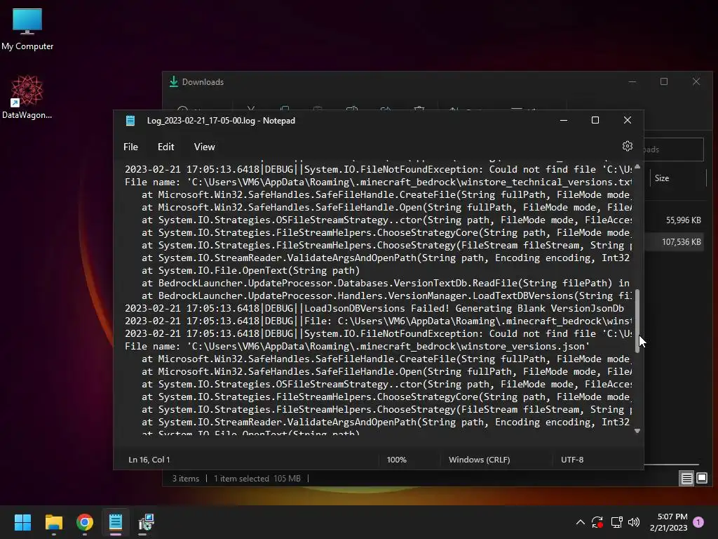Click the 100% zoom status entry

point(397,459)
